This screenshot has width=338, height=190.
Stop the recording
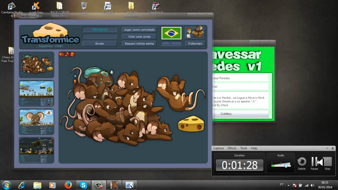click(x=327, y=163)
